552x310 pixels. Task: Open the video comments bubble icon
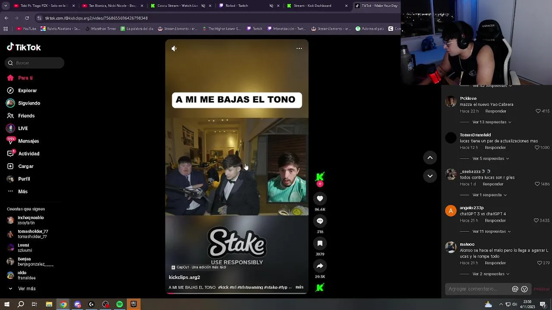point(320,221)
